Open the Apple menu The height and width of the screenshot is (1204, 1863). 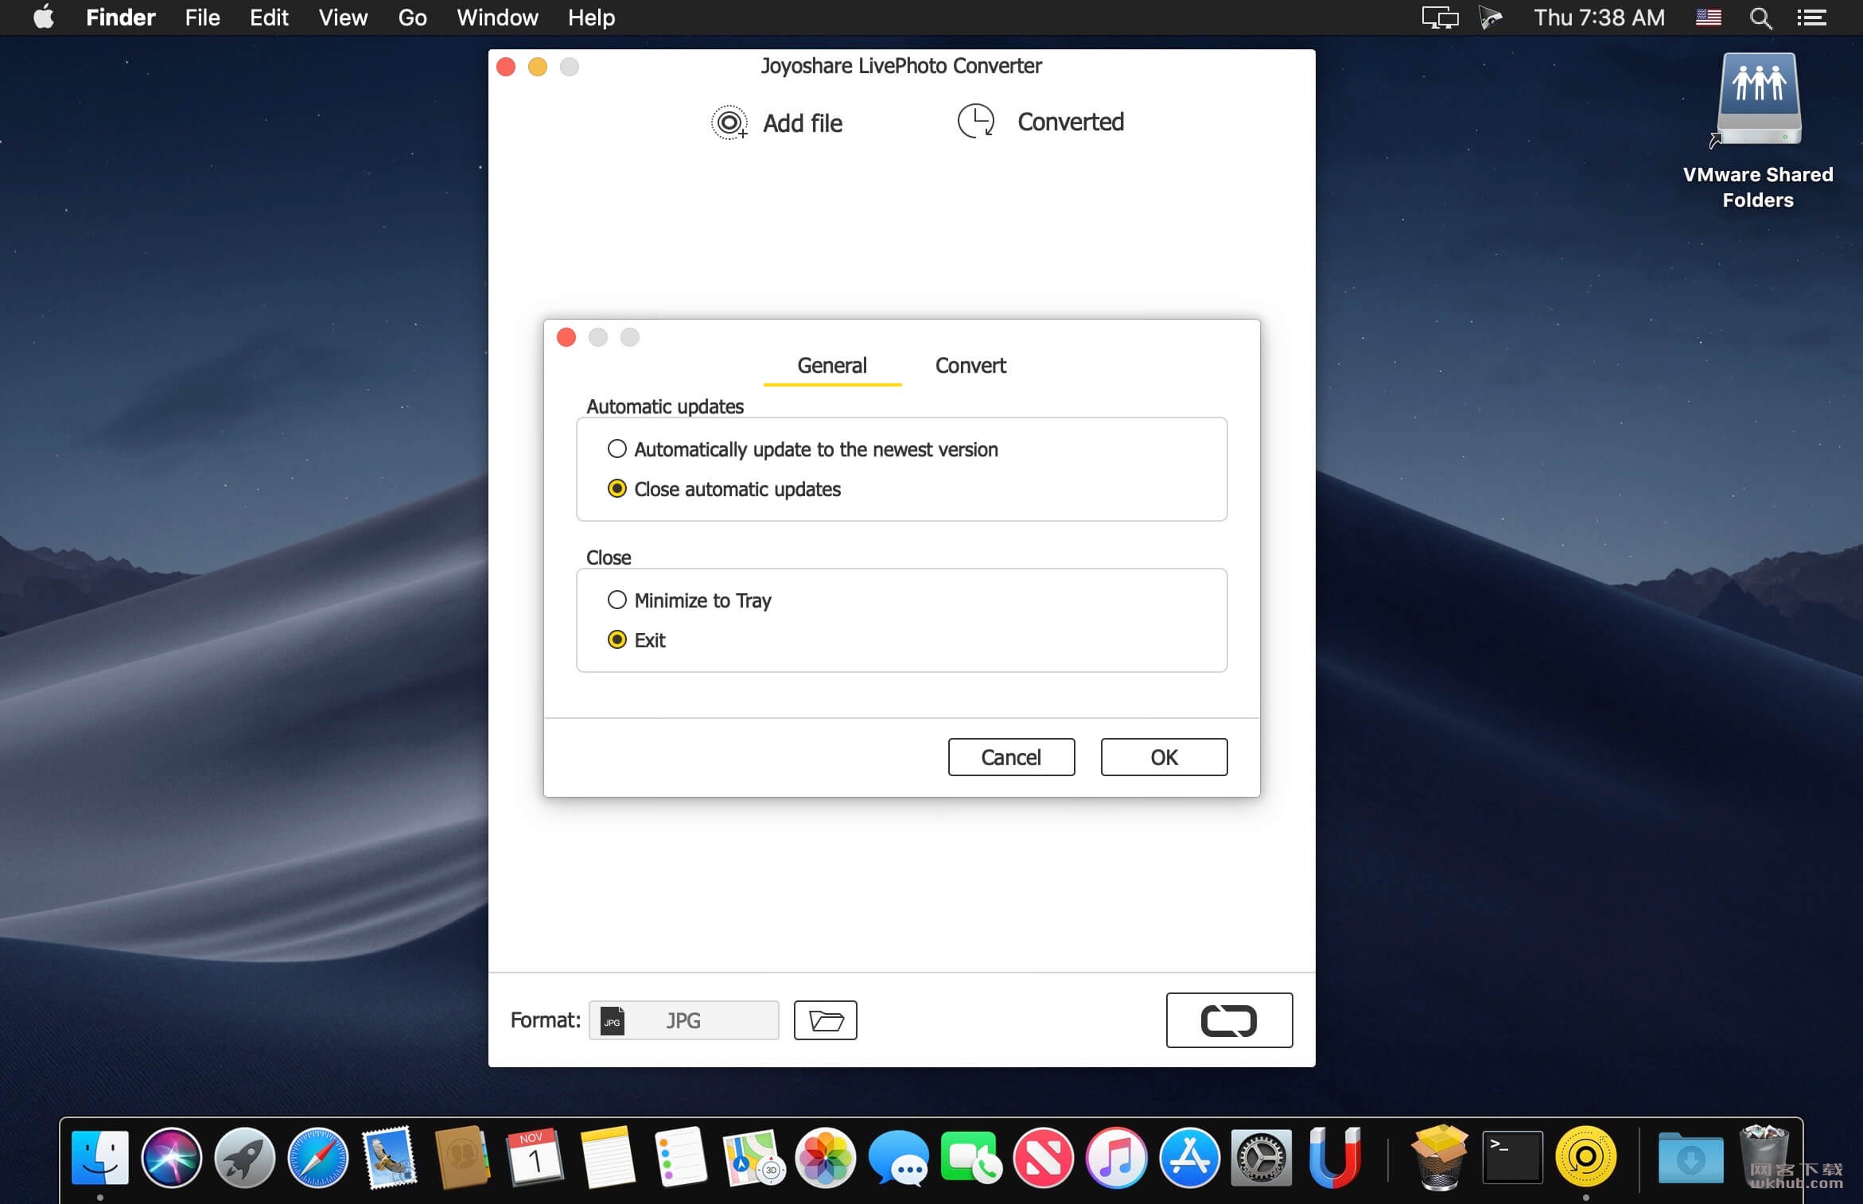click(45, 17)
